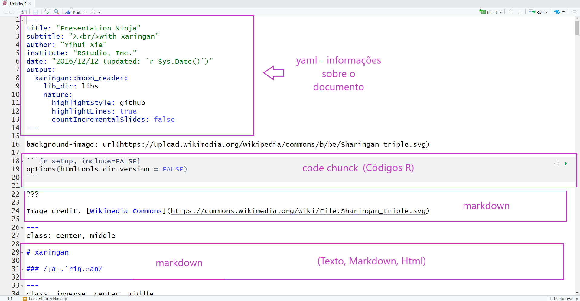Select the Untitled1 tab
This screenshot has height=301, width=580.
(18, 4)
